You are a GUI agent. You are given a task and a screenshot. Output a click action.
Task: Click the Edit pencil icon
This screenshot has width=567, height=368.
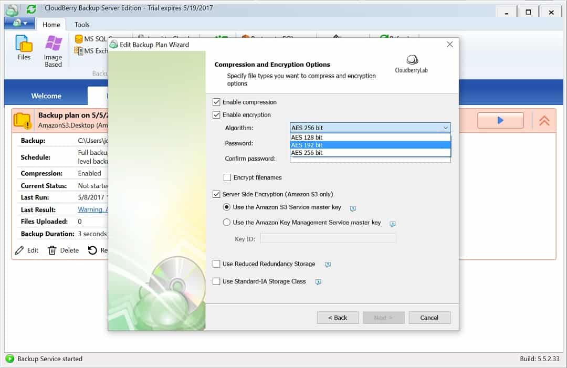(x=19, y=250)
